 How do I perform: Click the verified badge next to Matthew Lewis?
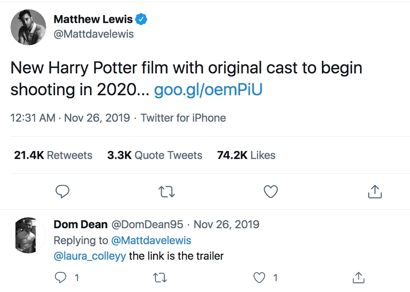[141, 19]
